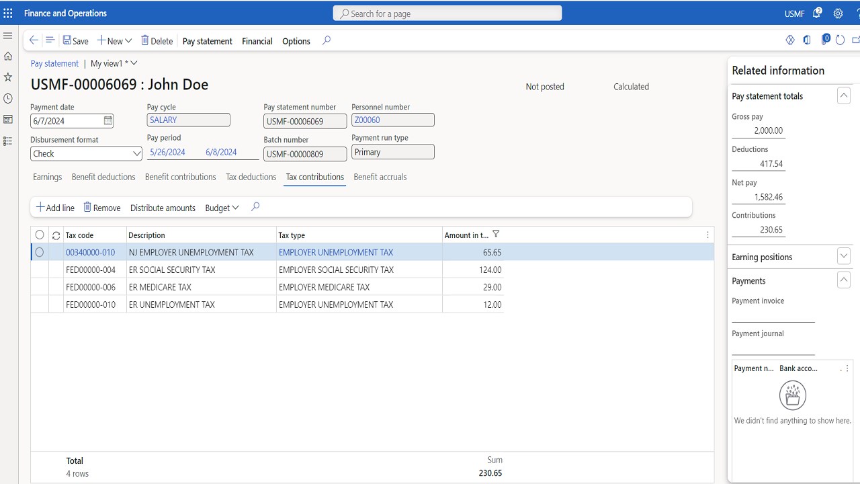Open the Settings gear
This screenshot has height=484, width=860.
tap(838, 13)
